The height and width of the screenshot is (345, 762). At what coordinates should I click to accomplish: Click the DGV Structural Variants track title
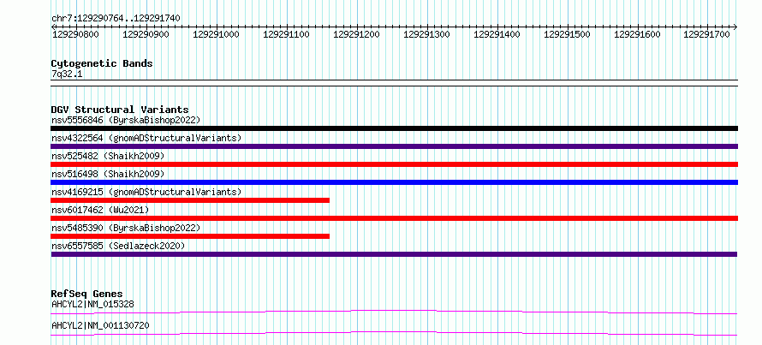[x=120, y=110]
